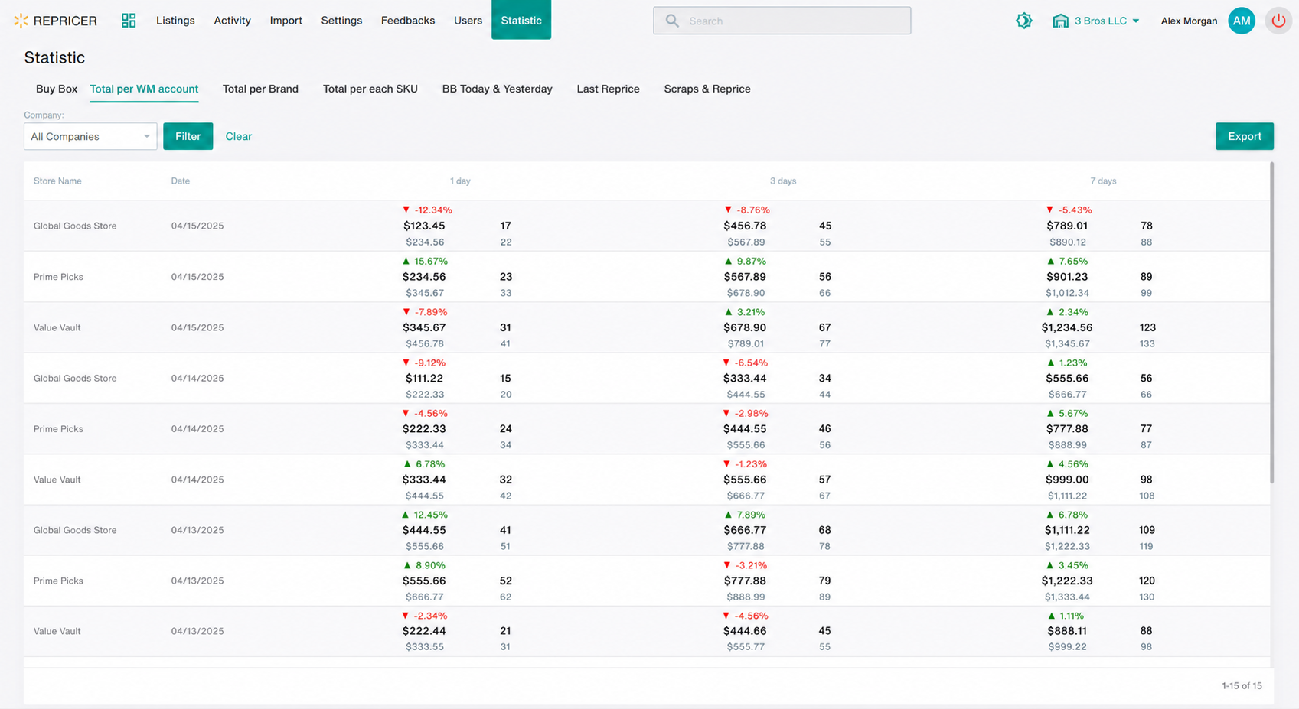1299x709 pixels.
Task: Open the Feedbacks menu
Action: point(408,21)
